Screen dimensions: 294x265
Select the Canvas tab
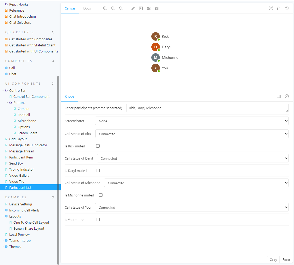click(x=70, y=8)
